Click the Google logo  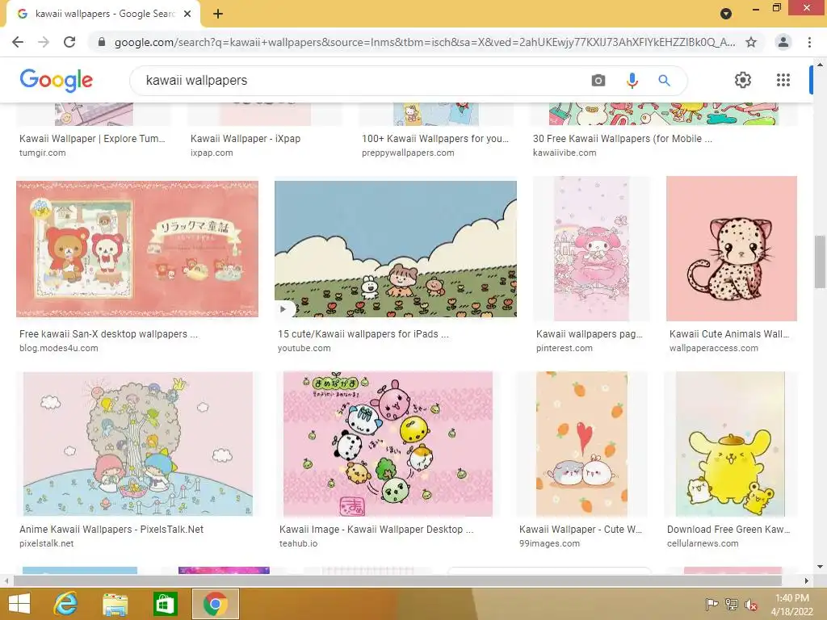pos(57,80)
